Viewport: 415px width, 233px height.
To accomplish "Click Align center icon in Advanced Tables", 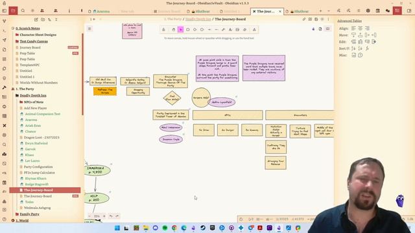I will click(361, 28).
